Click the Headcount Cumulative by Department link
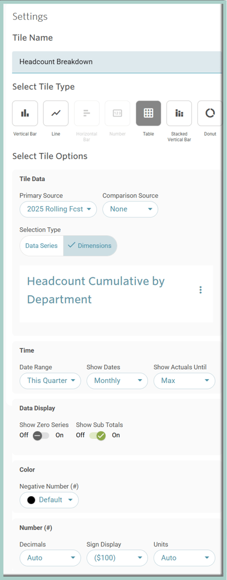227x580 pixels. 96,290
